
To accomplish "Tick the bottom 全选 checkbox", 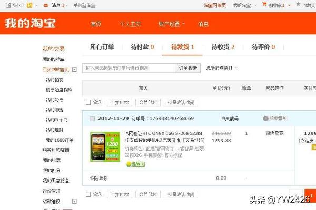I will coord(88,194).
